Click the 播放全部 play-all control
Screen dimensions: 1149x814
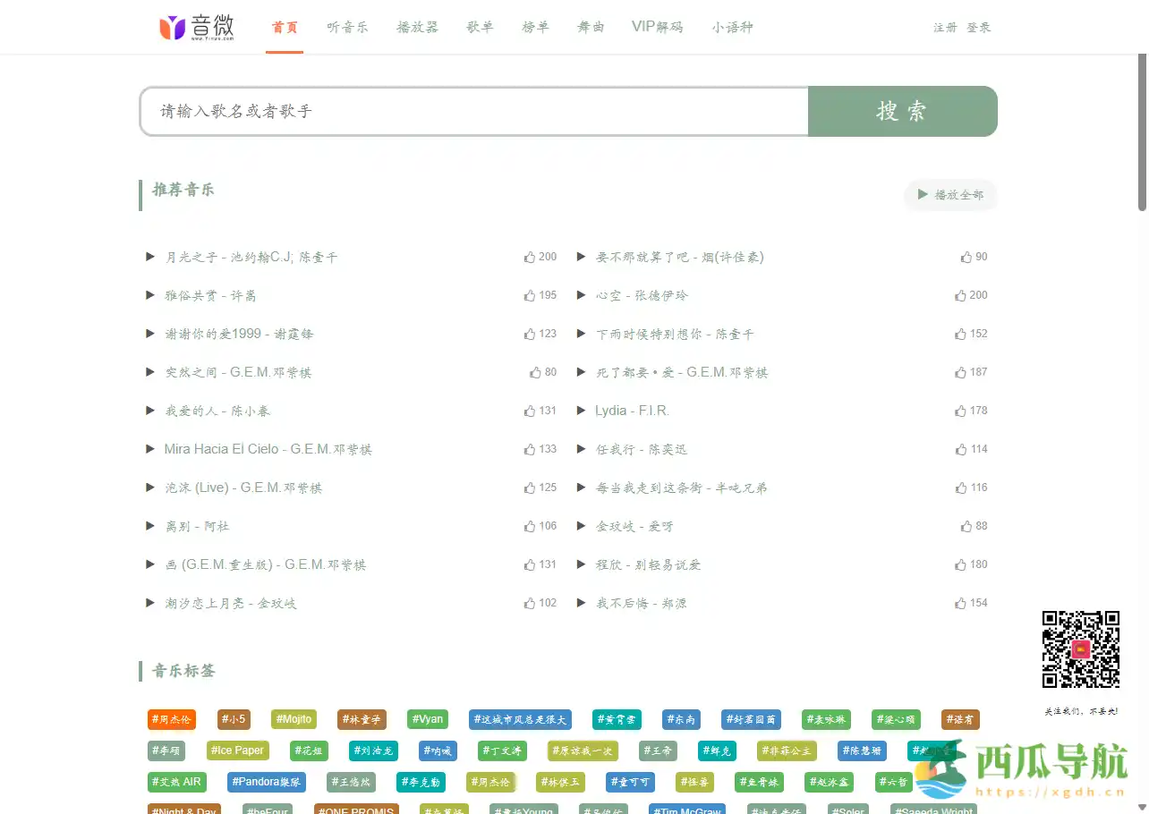pos(950,194)
